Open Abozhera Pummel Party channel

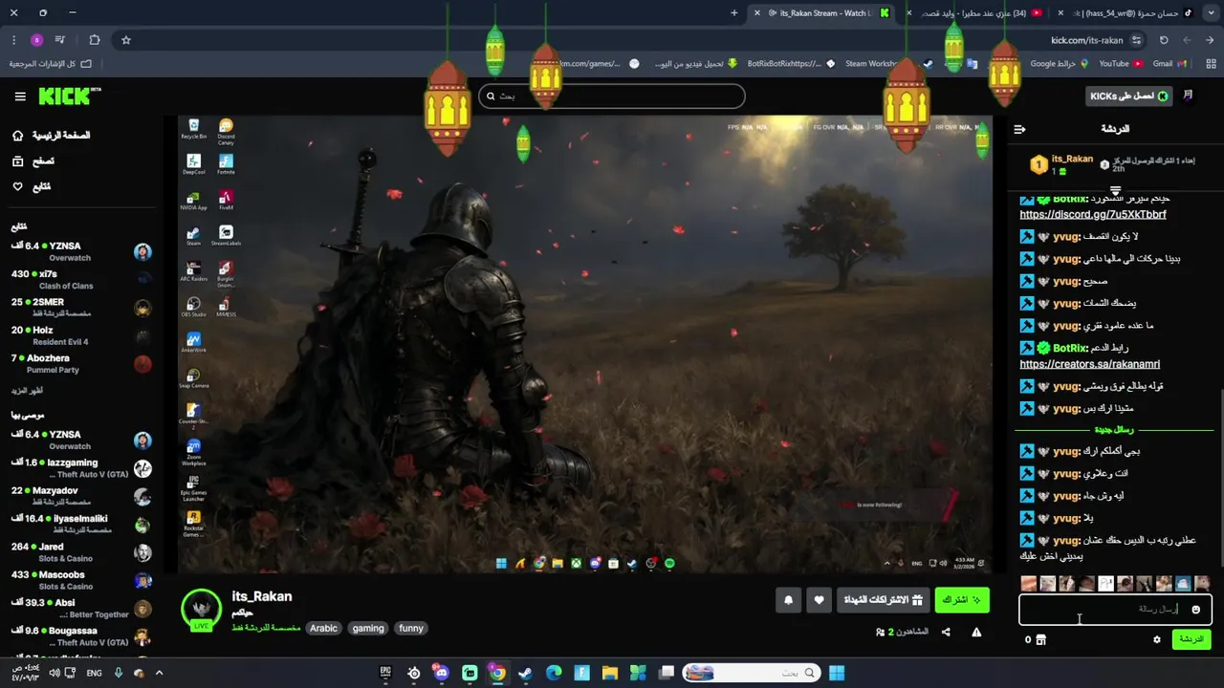pyautogui.click(x=81, y=363)
